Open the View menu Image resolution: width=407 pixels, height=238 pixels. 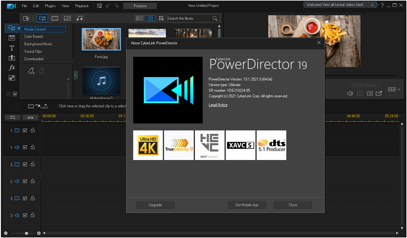point(65,6)
